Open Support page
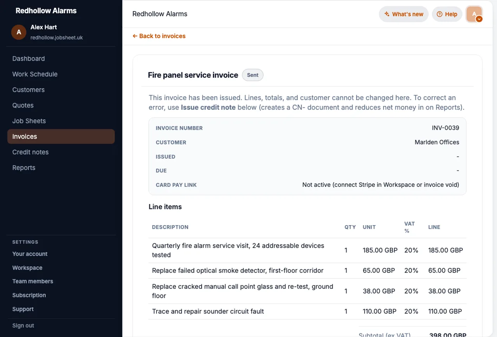 coord(23,309)
